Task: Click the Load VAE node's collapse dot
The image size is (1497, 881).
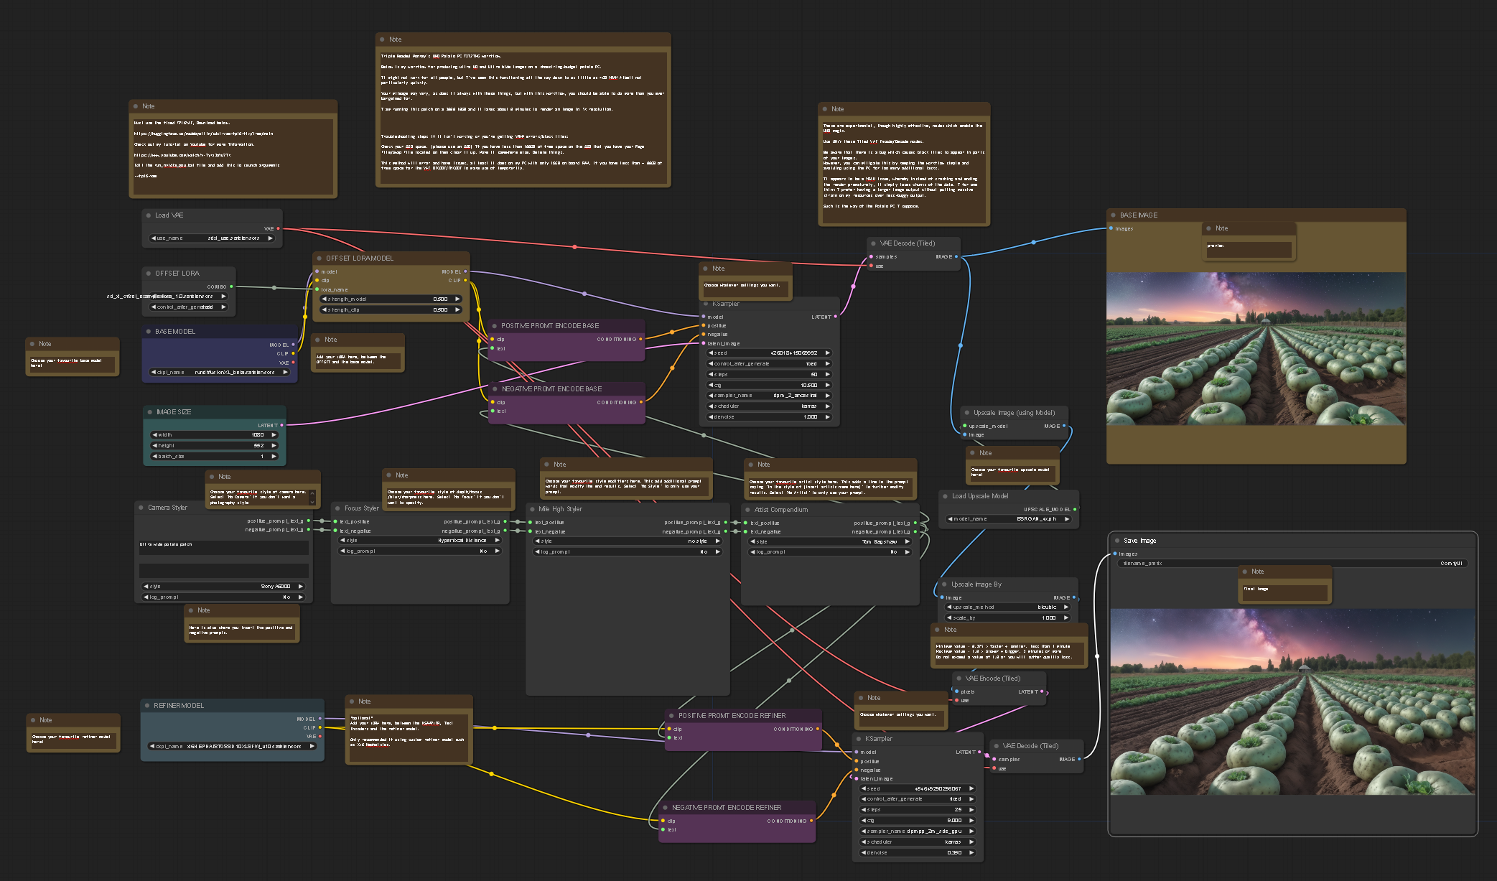Action: click(148, 215)
